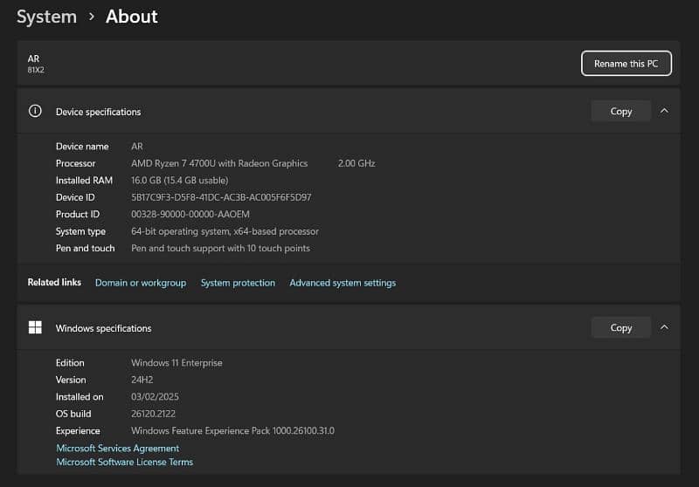Click the Device specifications info icon

[x=35, y=111]
